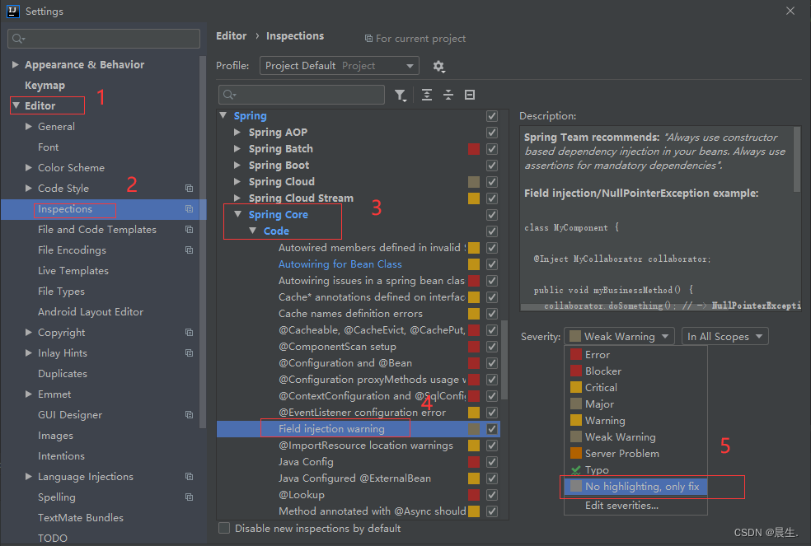Click the gray severity swatch for Spring Cloud
The image size is (811, 546).
[x=474, y=182]
